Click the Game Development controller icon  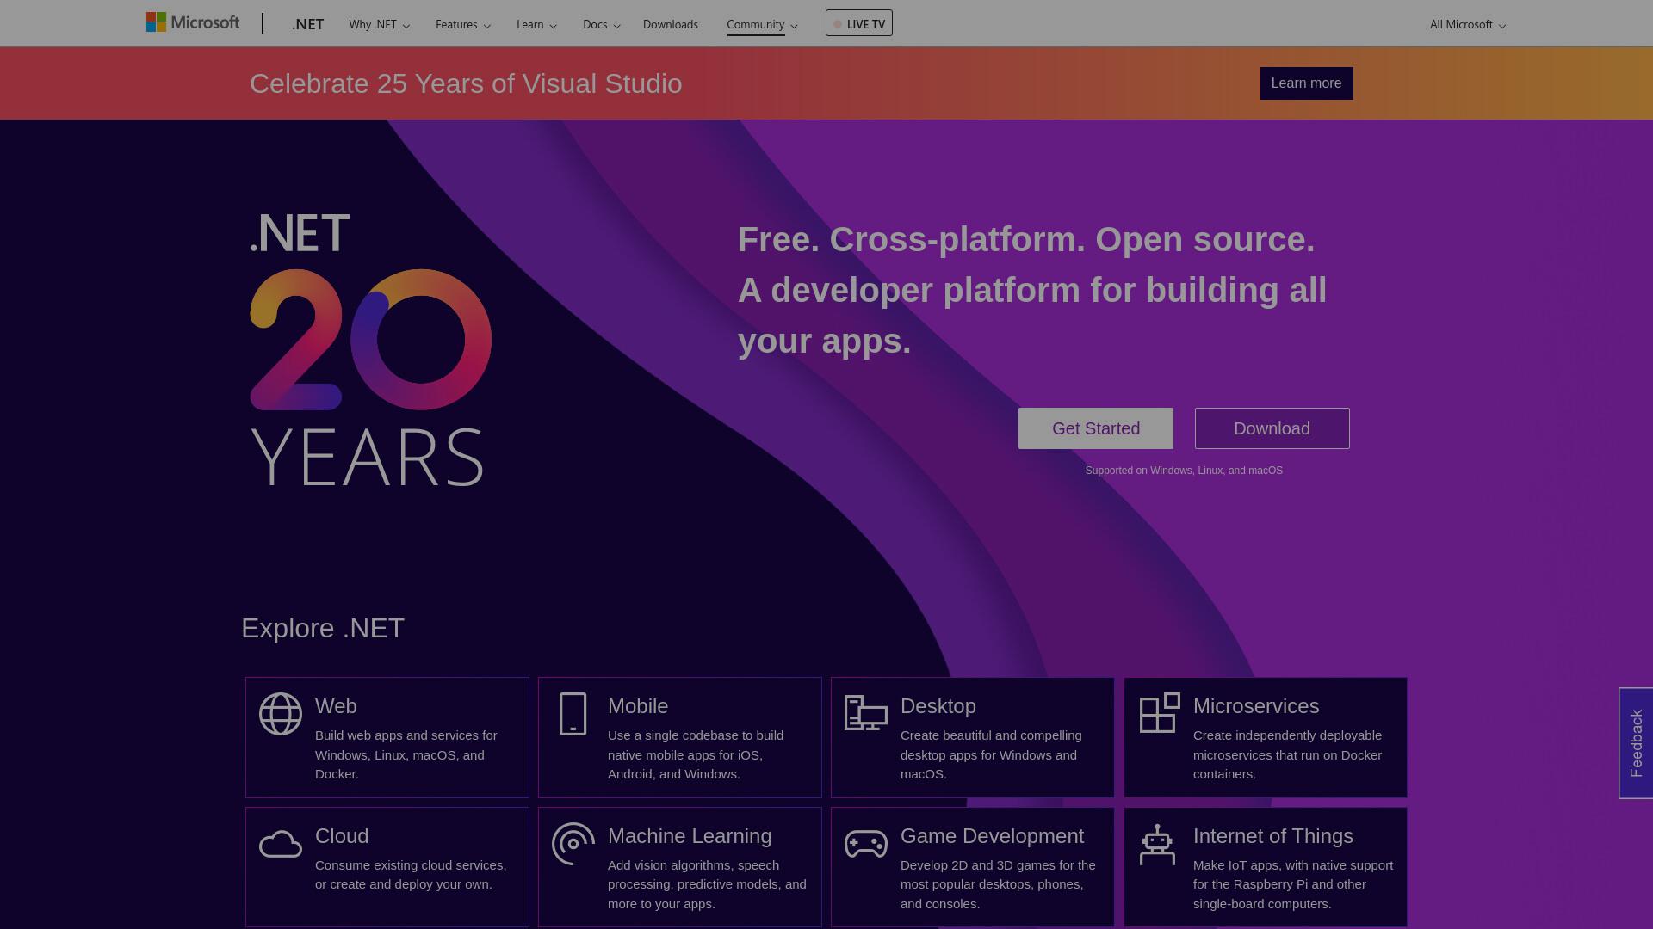tap(866, 844)
